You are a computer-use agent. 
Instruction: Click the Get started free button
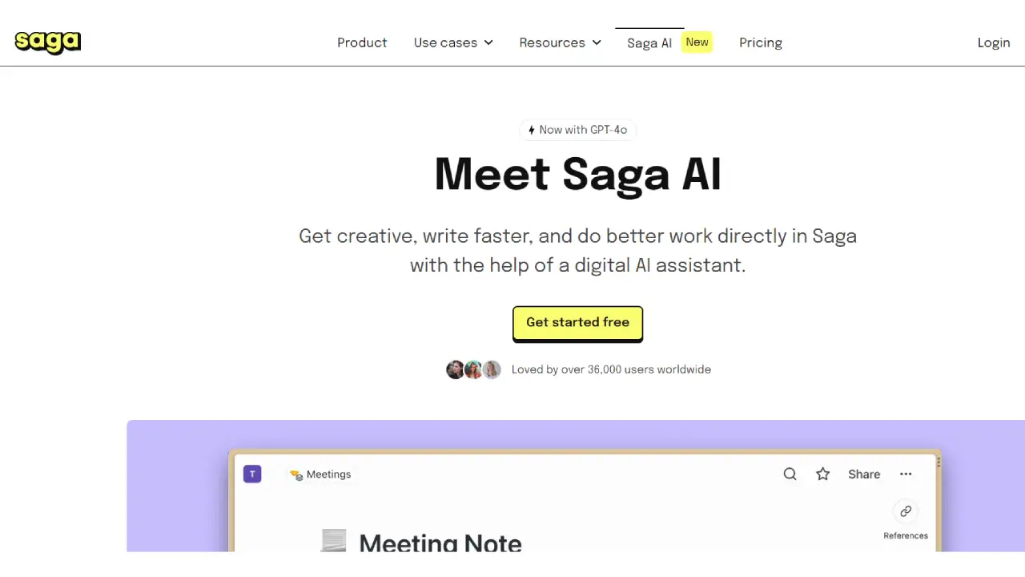click(577, 323)
